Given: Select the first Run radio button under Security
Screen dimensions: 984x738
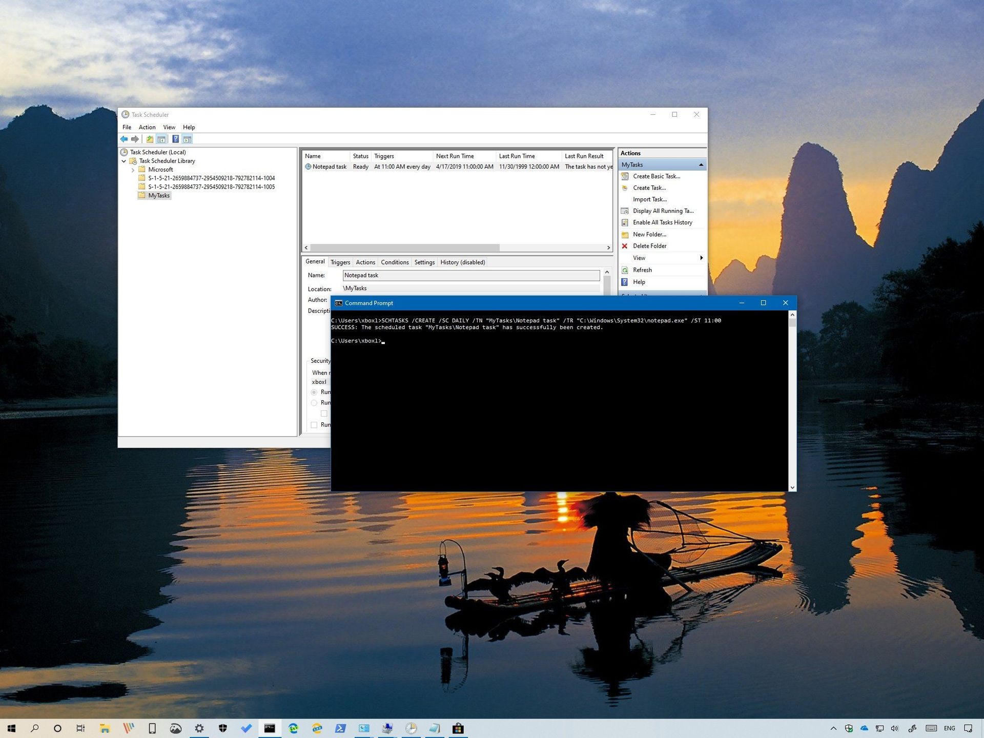Looking at the screenshot, I should click(314, 392).
